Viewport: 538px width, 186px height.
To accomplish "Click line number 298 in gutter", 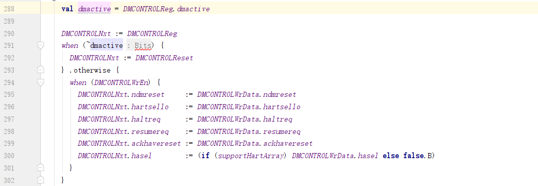I will pyautogui.click(x=9, y=131).
